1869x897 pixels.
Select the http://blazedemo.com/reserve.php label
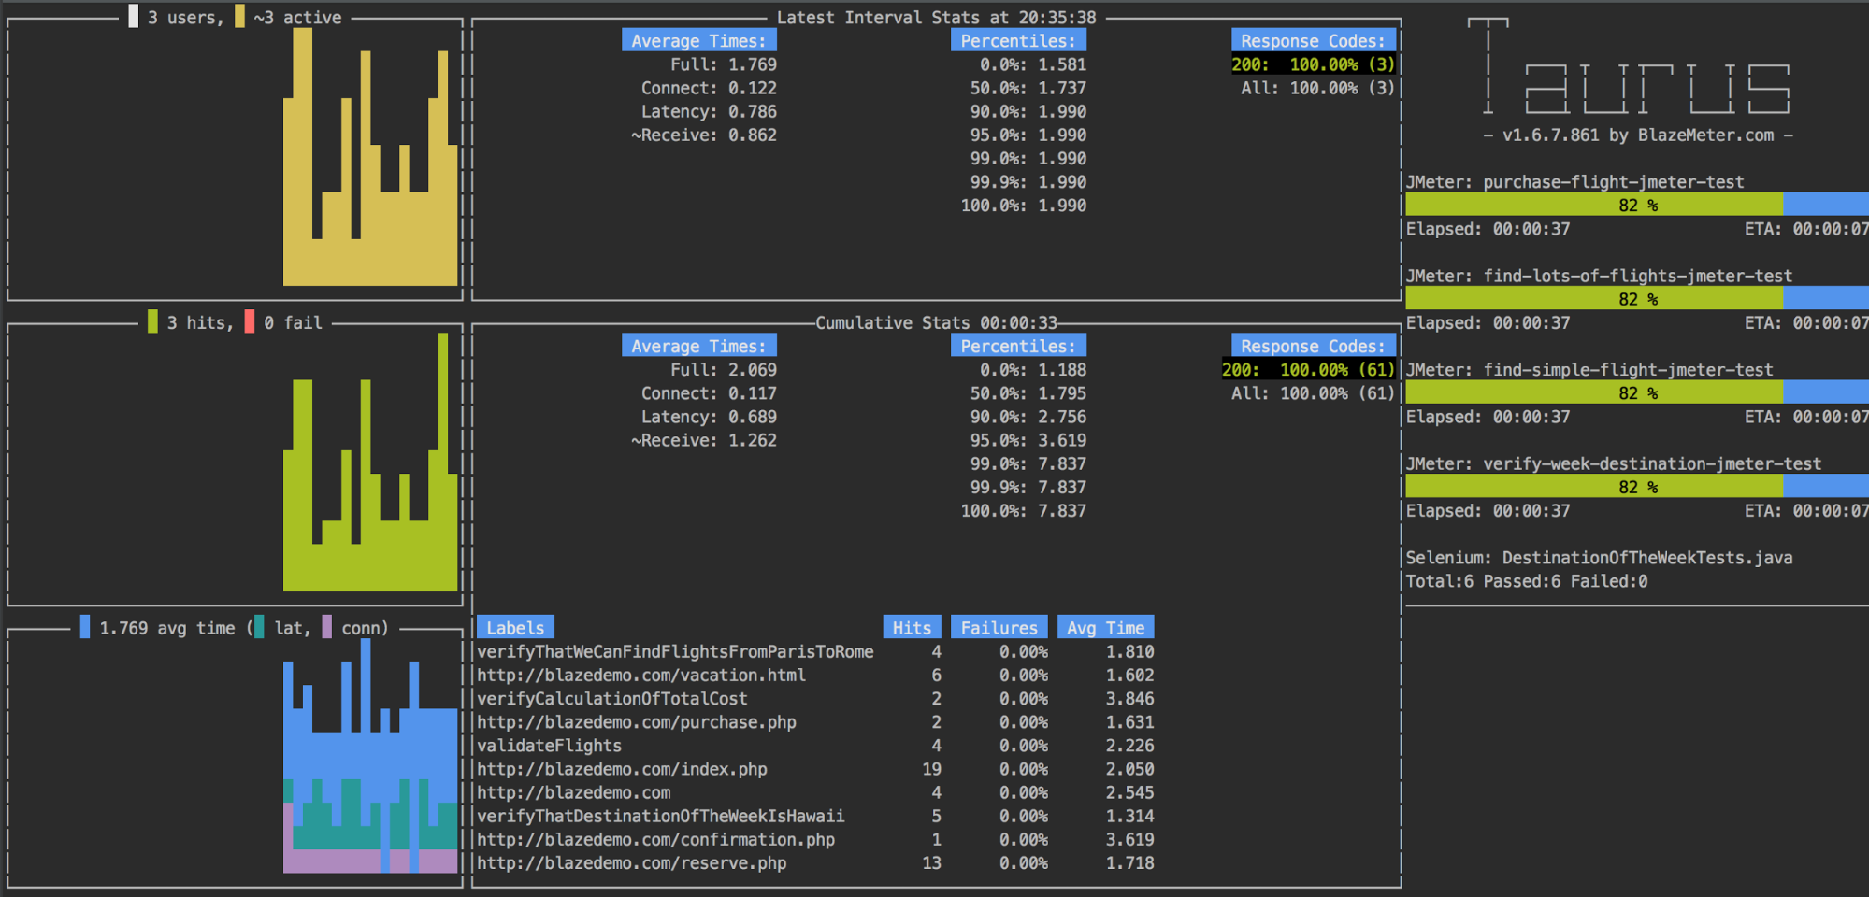(x=631, y=862)
